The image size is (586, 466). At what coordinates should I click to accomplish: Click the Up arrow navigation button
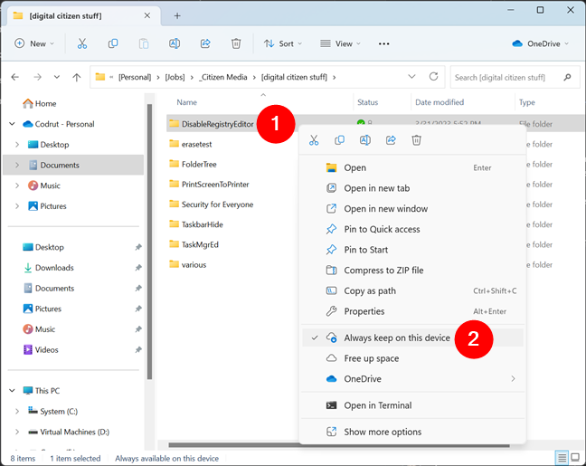(x=75, y=78)
